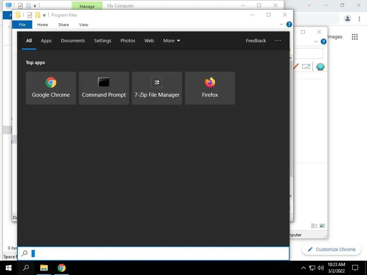Screen dimensions: 367x275
Task: Click the teal shell icon in background window
Action: point(320,67)
